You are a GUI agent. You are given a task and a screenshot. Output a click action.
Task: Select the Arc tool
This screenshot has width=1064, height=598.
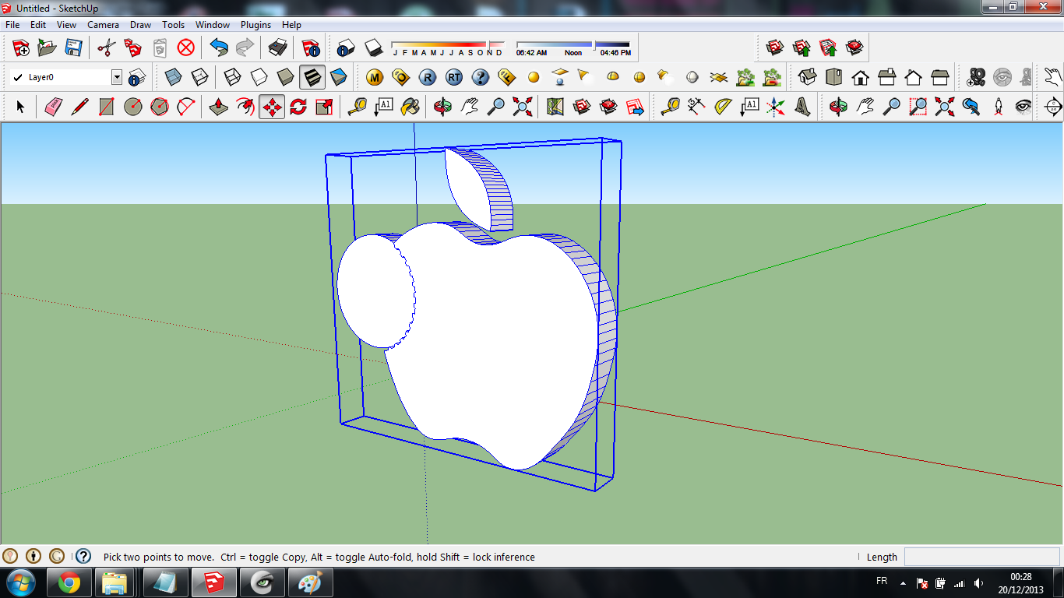tap(186, 107)
